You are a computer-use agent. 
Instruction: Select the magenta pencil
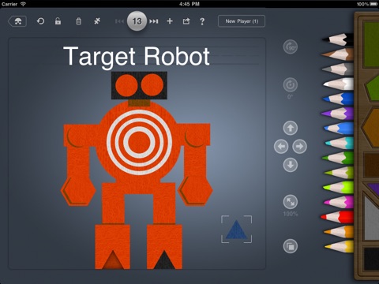(x=339, y=202)
